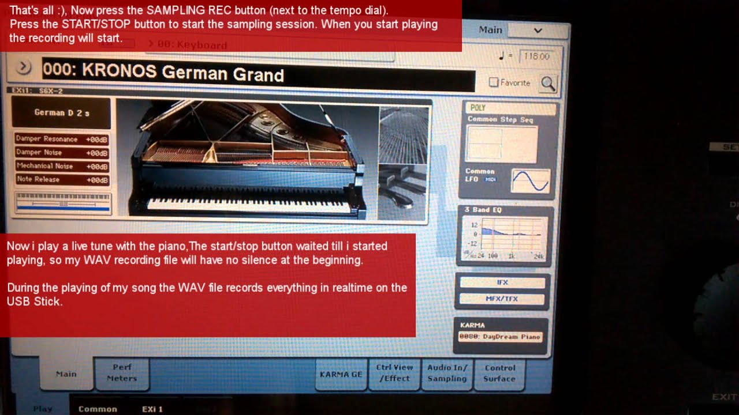739x415 pixels.
Task: Switch to the Control Surface tab
Action: 500,373
